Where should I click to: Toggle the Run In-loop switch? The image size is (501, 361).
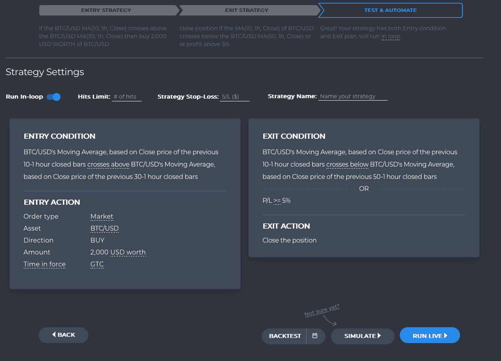[53, 97]
